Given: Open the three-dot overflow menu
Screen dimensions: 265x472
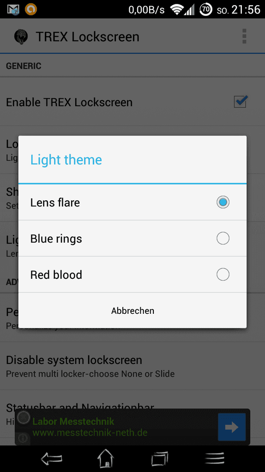Looking at the screenshot, I should click(244, 36).
